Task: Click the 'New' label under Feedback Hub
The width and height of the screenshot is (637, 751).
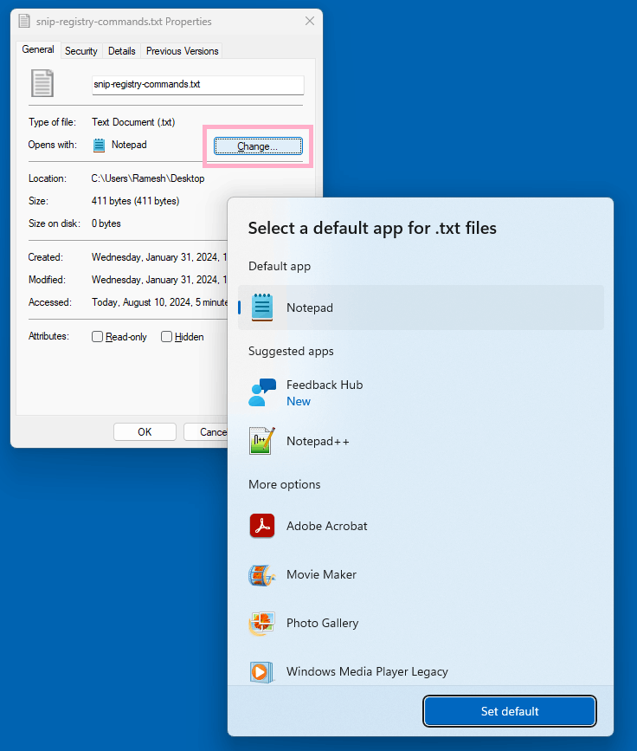Action: [298, 401]
